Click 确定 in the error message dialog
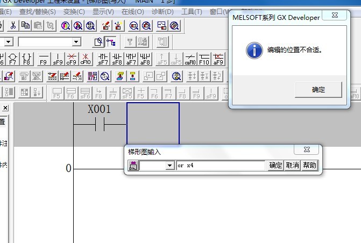Viewport: 361px width, 243px height. [x=318, y=89]
